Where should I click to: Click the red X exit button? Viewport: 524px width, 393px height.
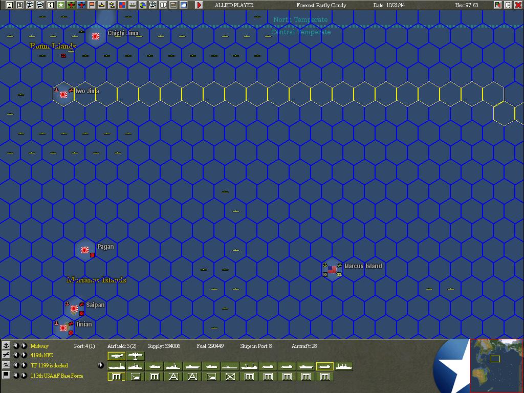tap(518, 5)
